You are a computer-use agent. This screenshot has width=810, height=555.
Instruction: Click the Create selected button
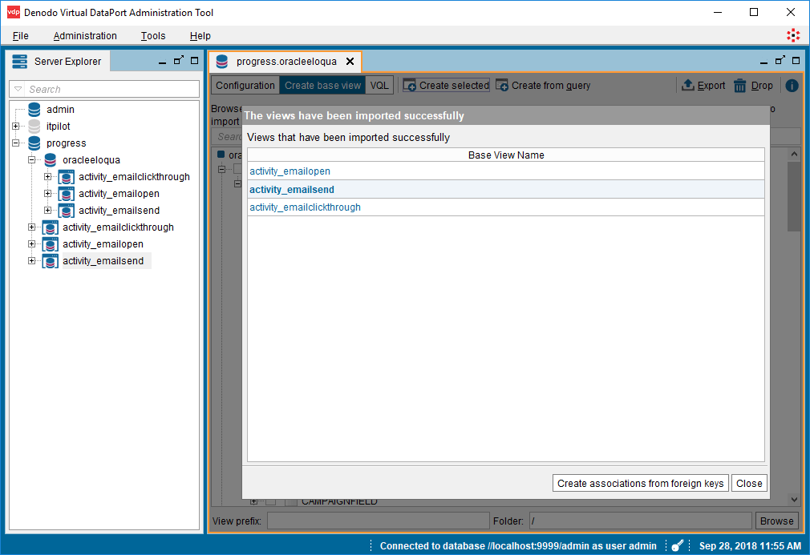(447, 85)
